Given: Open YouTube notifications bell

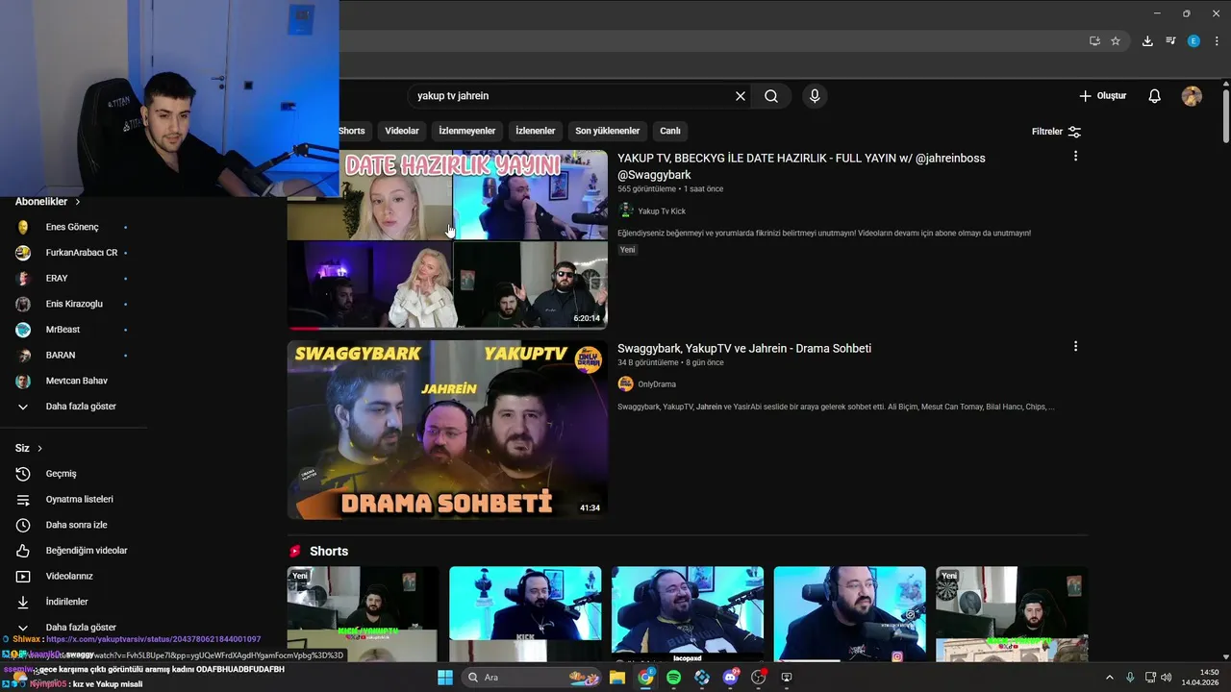Looking at the screenshot, I should point(1155,96).
